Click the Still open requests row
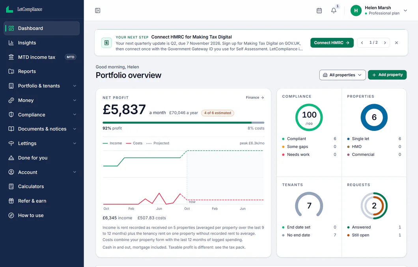The width and height of the screenshot is (418, 267). tap(374, 235)
